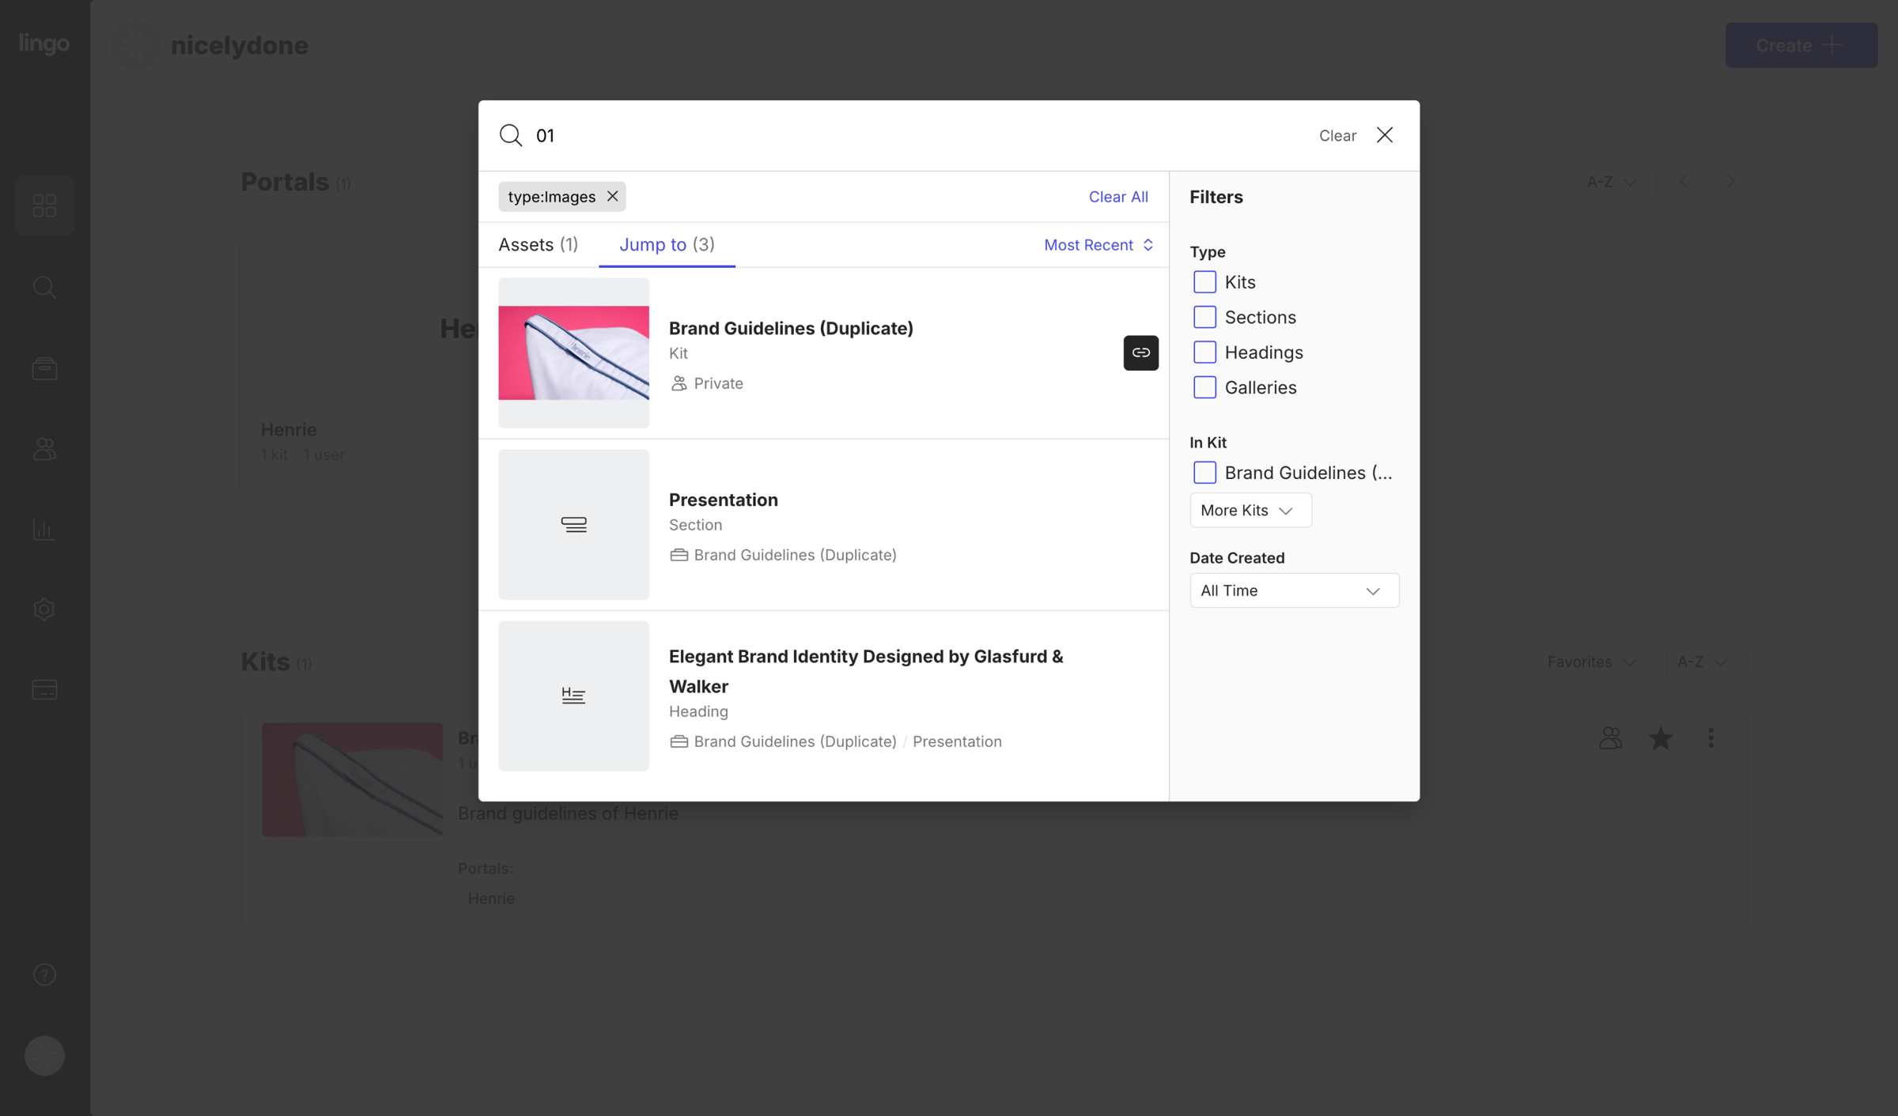Open the three-dot menu on the kit row

point(1711,738)
